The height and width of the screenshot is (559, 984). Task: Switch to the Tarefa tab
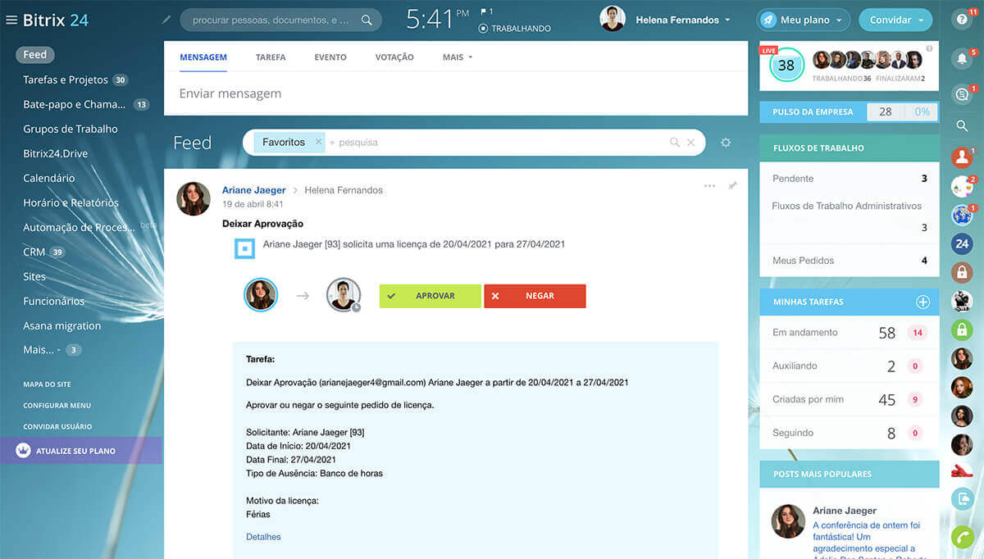(271, 57)
